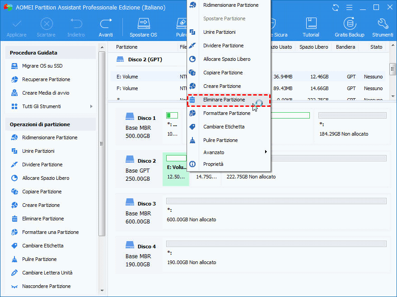
Task: Open the Spostare OS tool
Action: (143, 28)
